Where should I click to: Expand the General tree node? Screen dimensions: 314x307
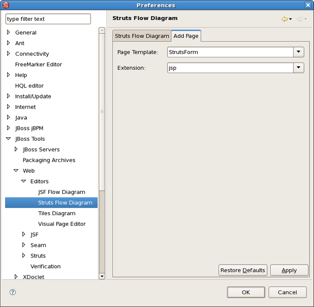tap(9, 32)
